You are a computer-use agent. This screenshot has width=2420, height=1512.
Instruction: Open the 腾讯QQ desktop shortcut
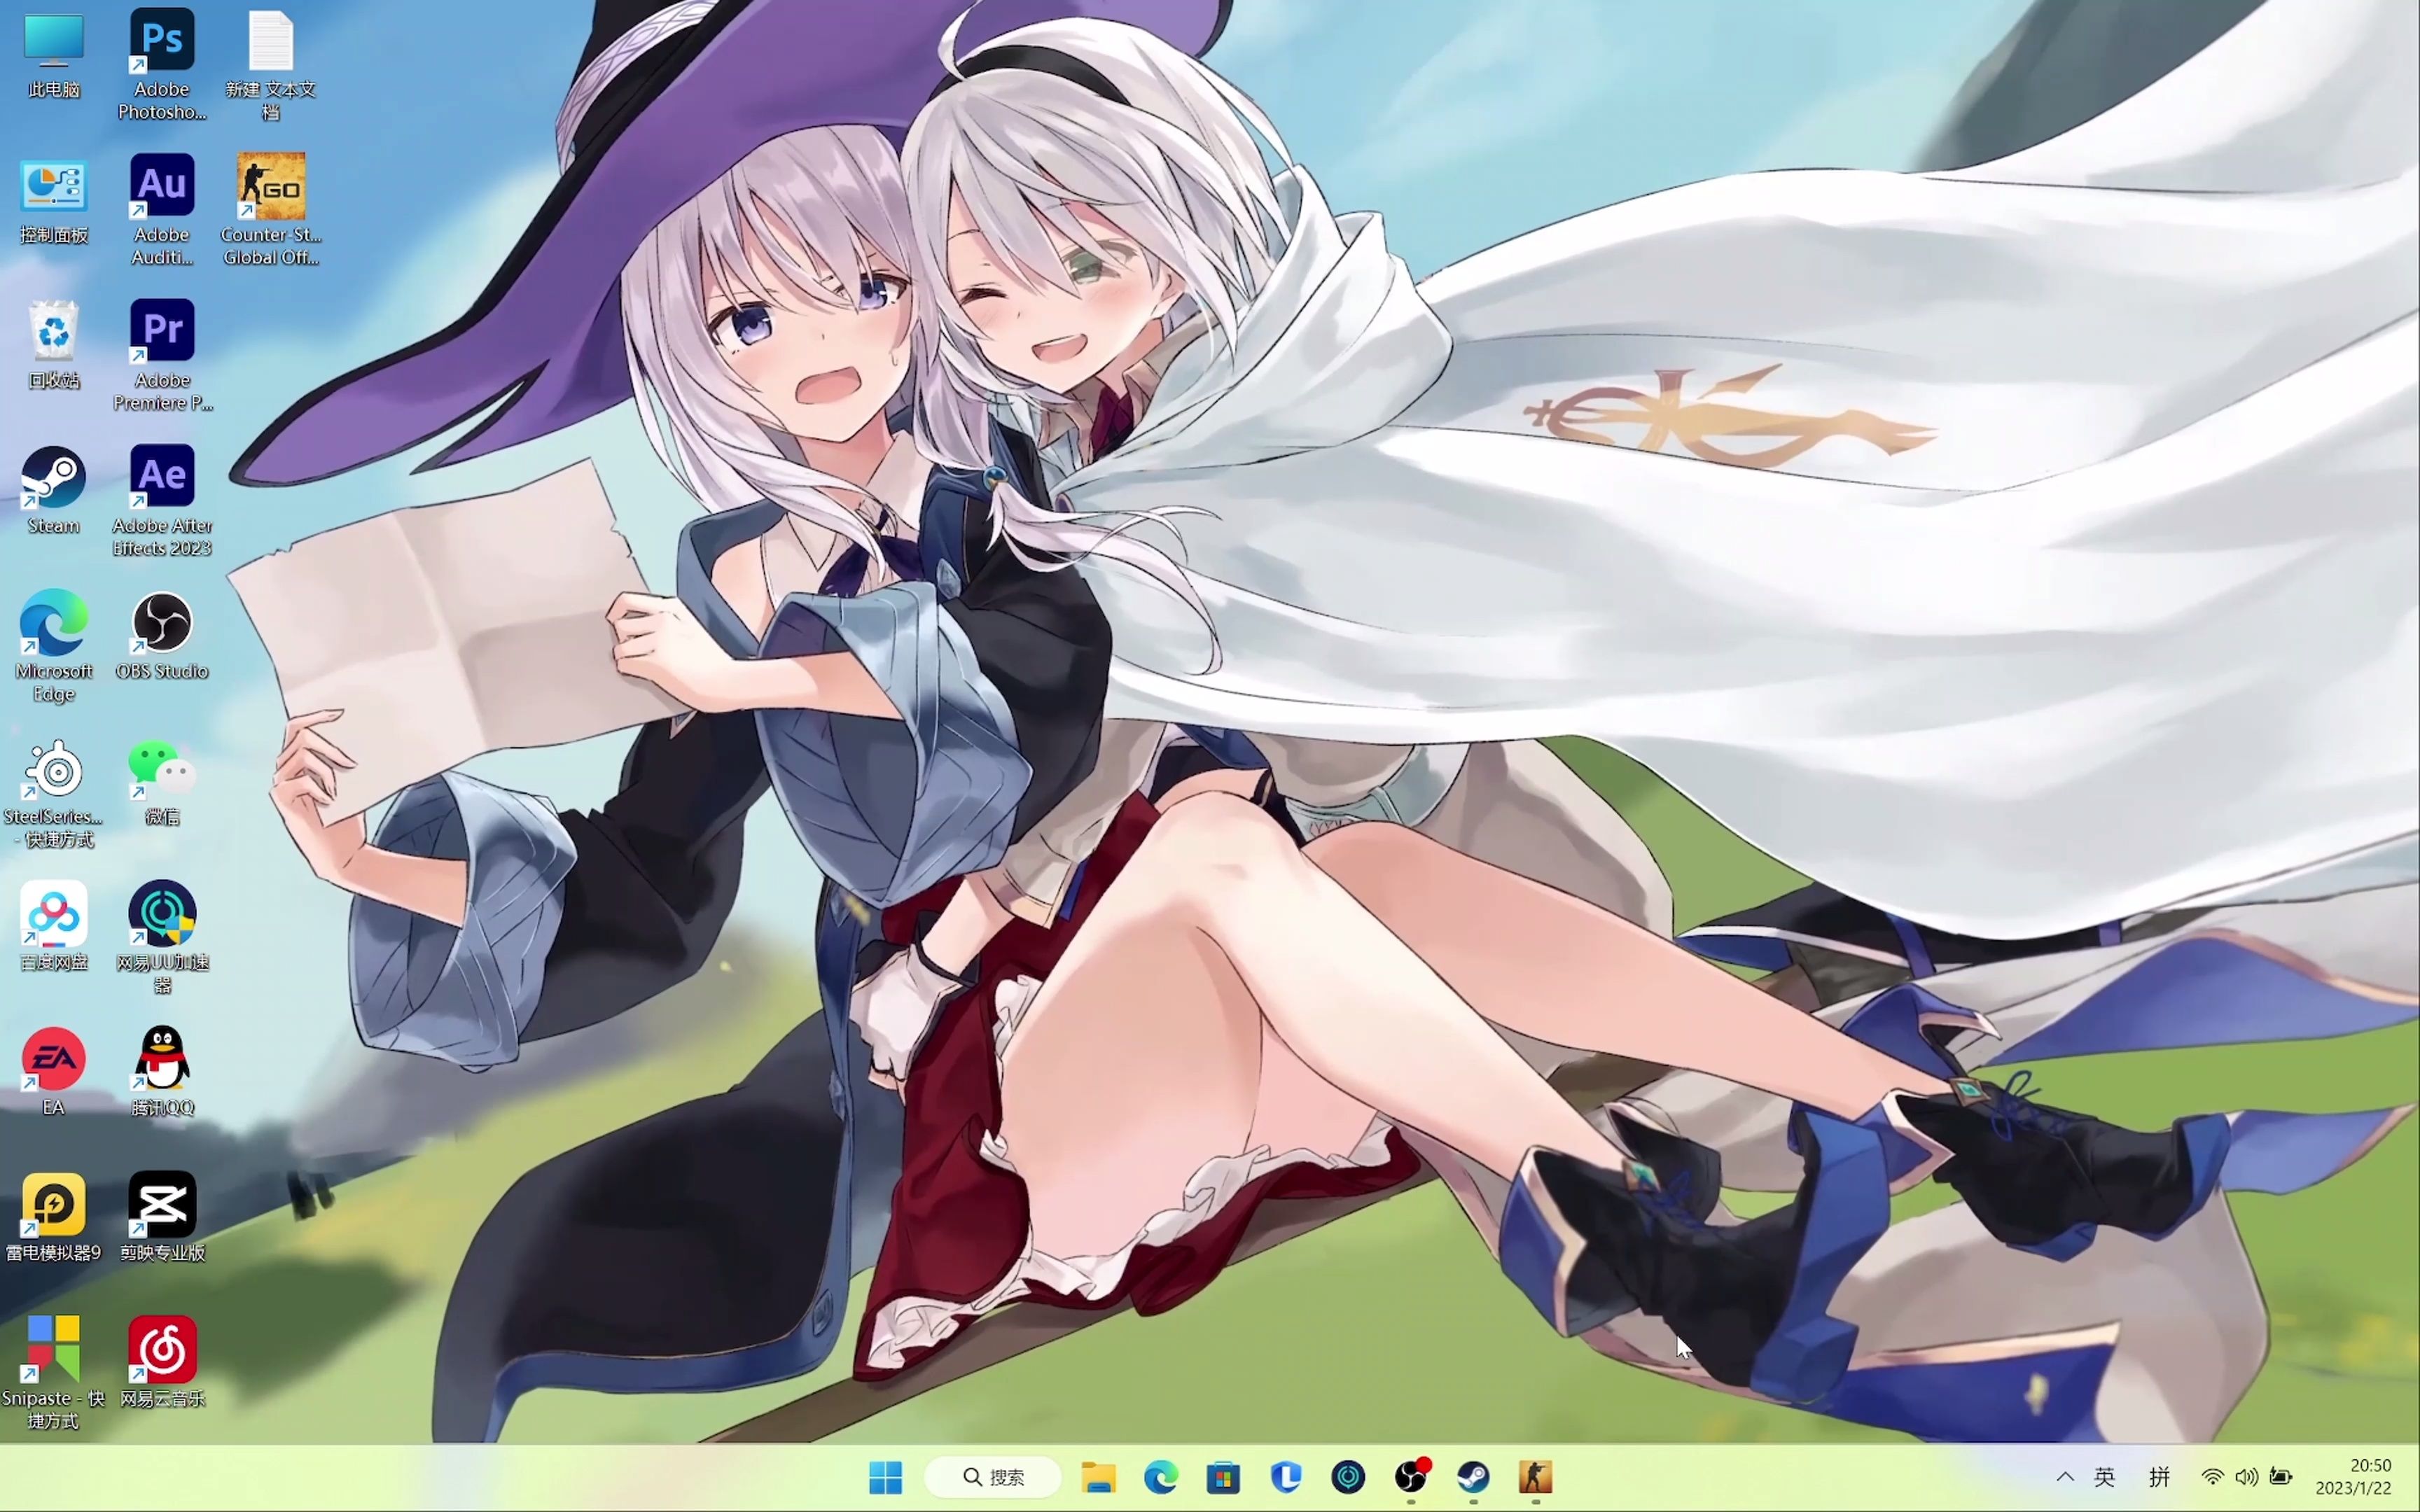click(162, 1072)
